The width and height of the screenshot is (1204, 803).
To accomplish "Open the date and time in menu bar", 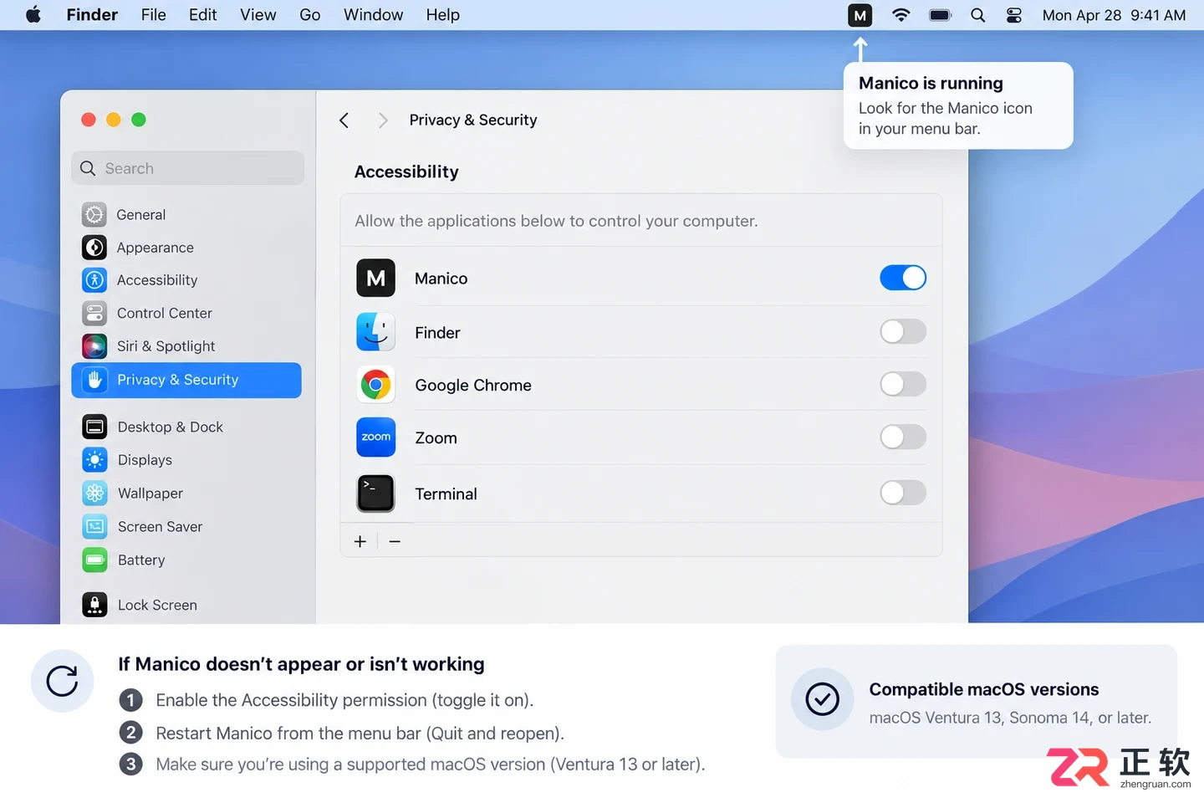I will pyautogui.click(x=1114, y=15).
